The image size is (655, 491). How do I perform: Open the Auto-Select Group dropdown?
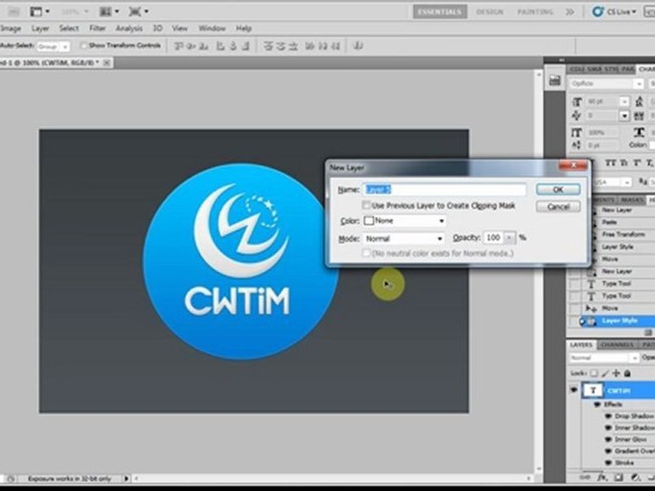[53, 46]
